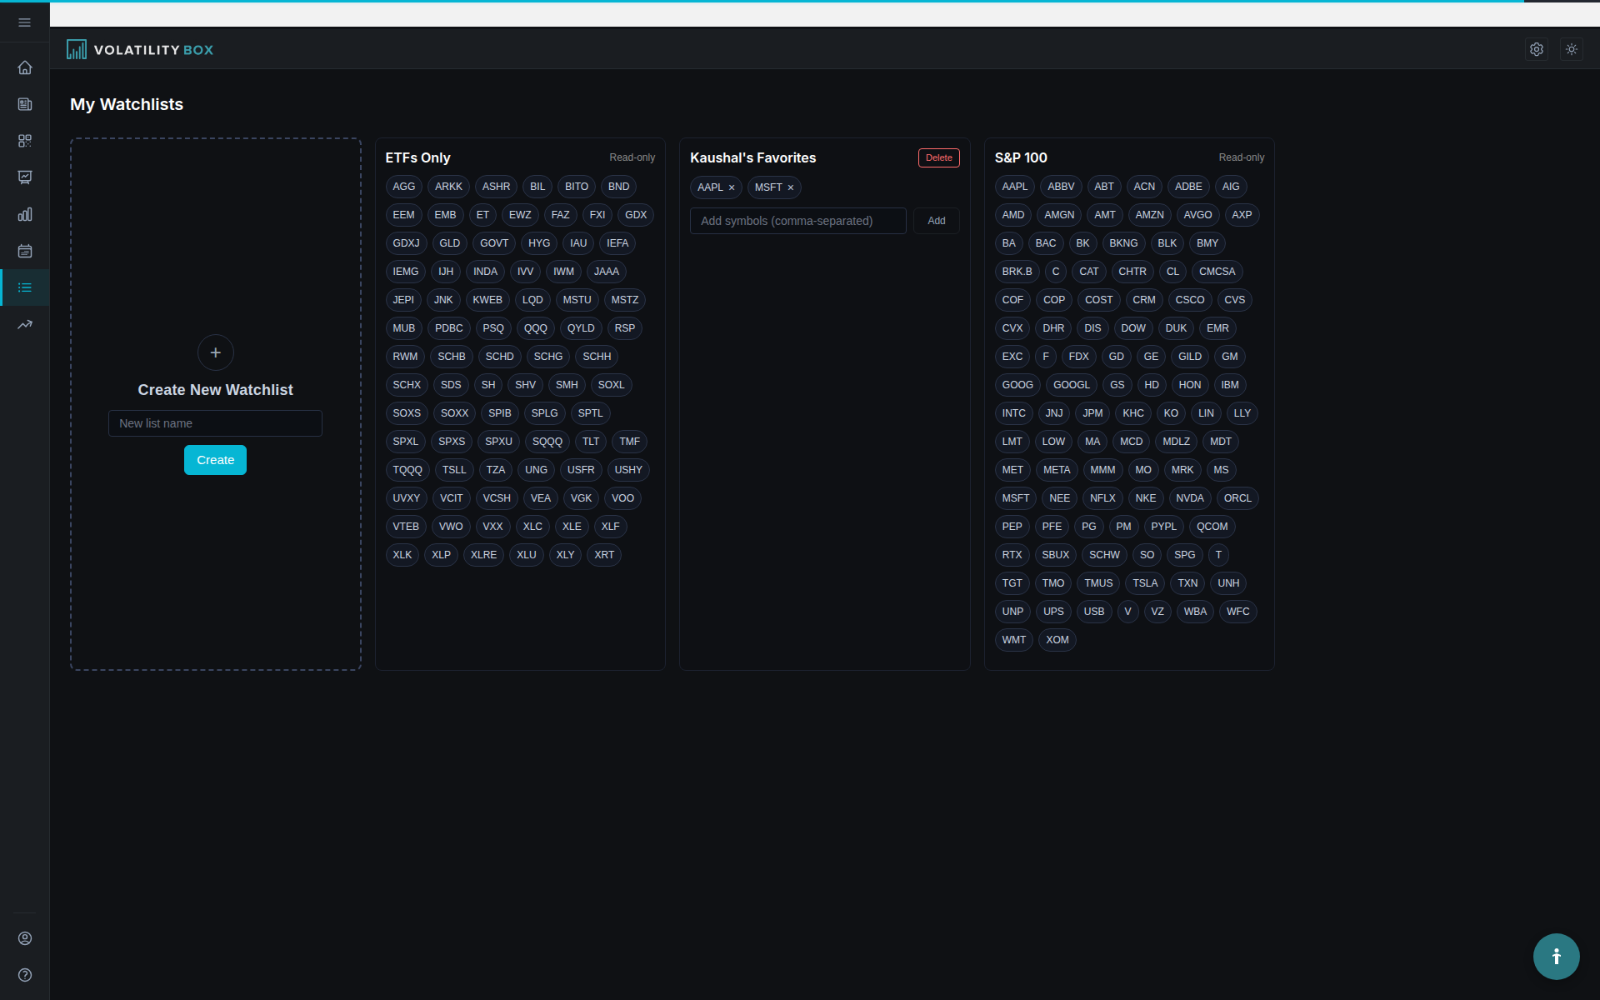Select the VOO ticker chip
This screenshot has width=1600, height=1000.
(622, 498)
